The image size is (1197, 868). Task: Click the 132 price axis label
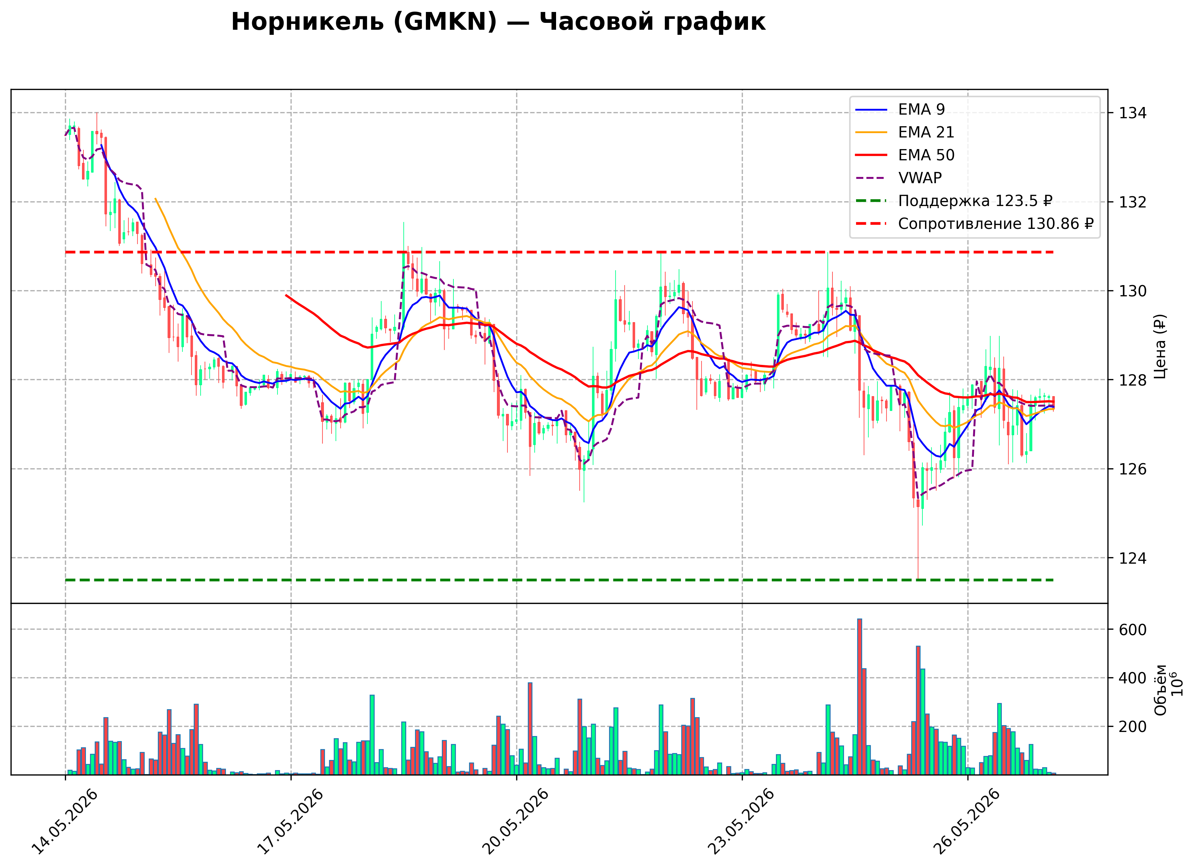pos(1133,202)
